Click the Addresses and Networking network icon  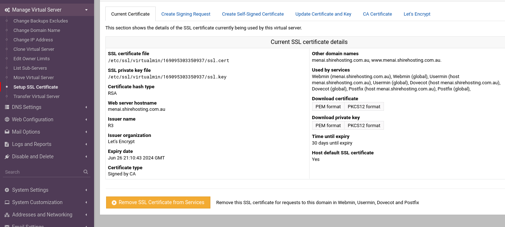(7, 215)
